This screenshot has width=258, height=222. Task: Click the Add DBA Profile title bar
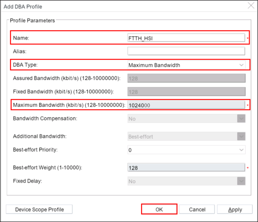point(23,7)
